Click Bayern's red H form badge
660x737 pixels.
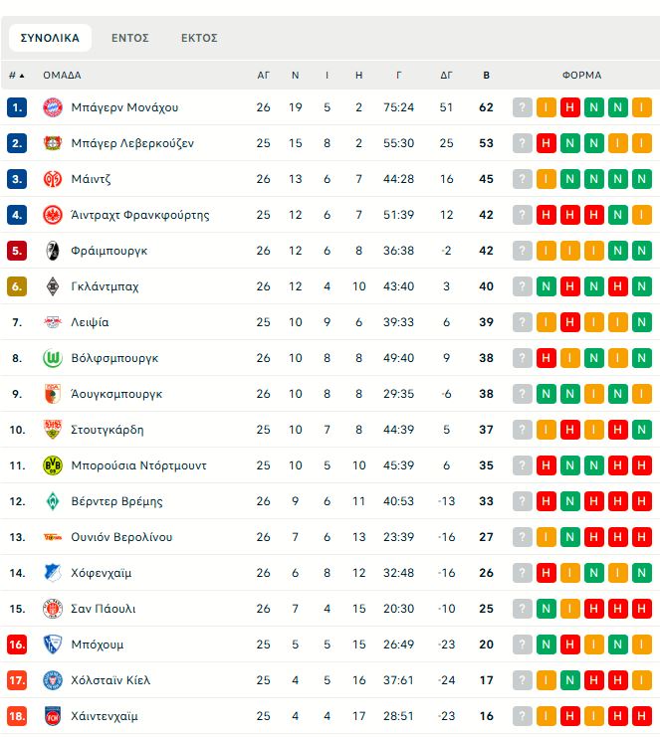click(570, 107)
